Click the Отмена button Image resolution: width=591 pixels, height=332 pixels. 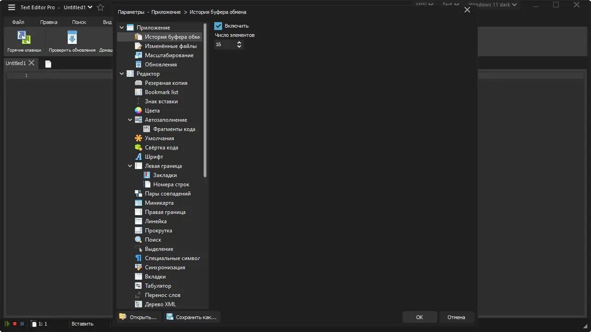pos(456,317)
